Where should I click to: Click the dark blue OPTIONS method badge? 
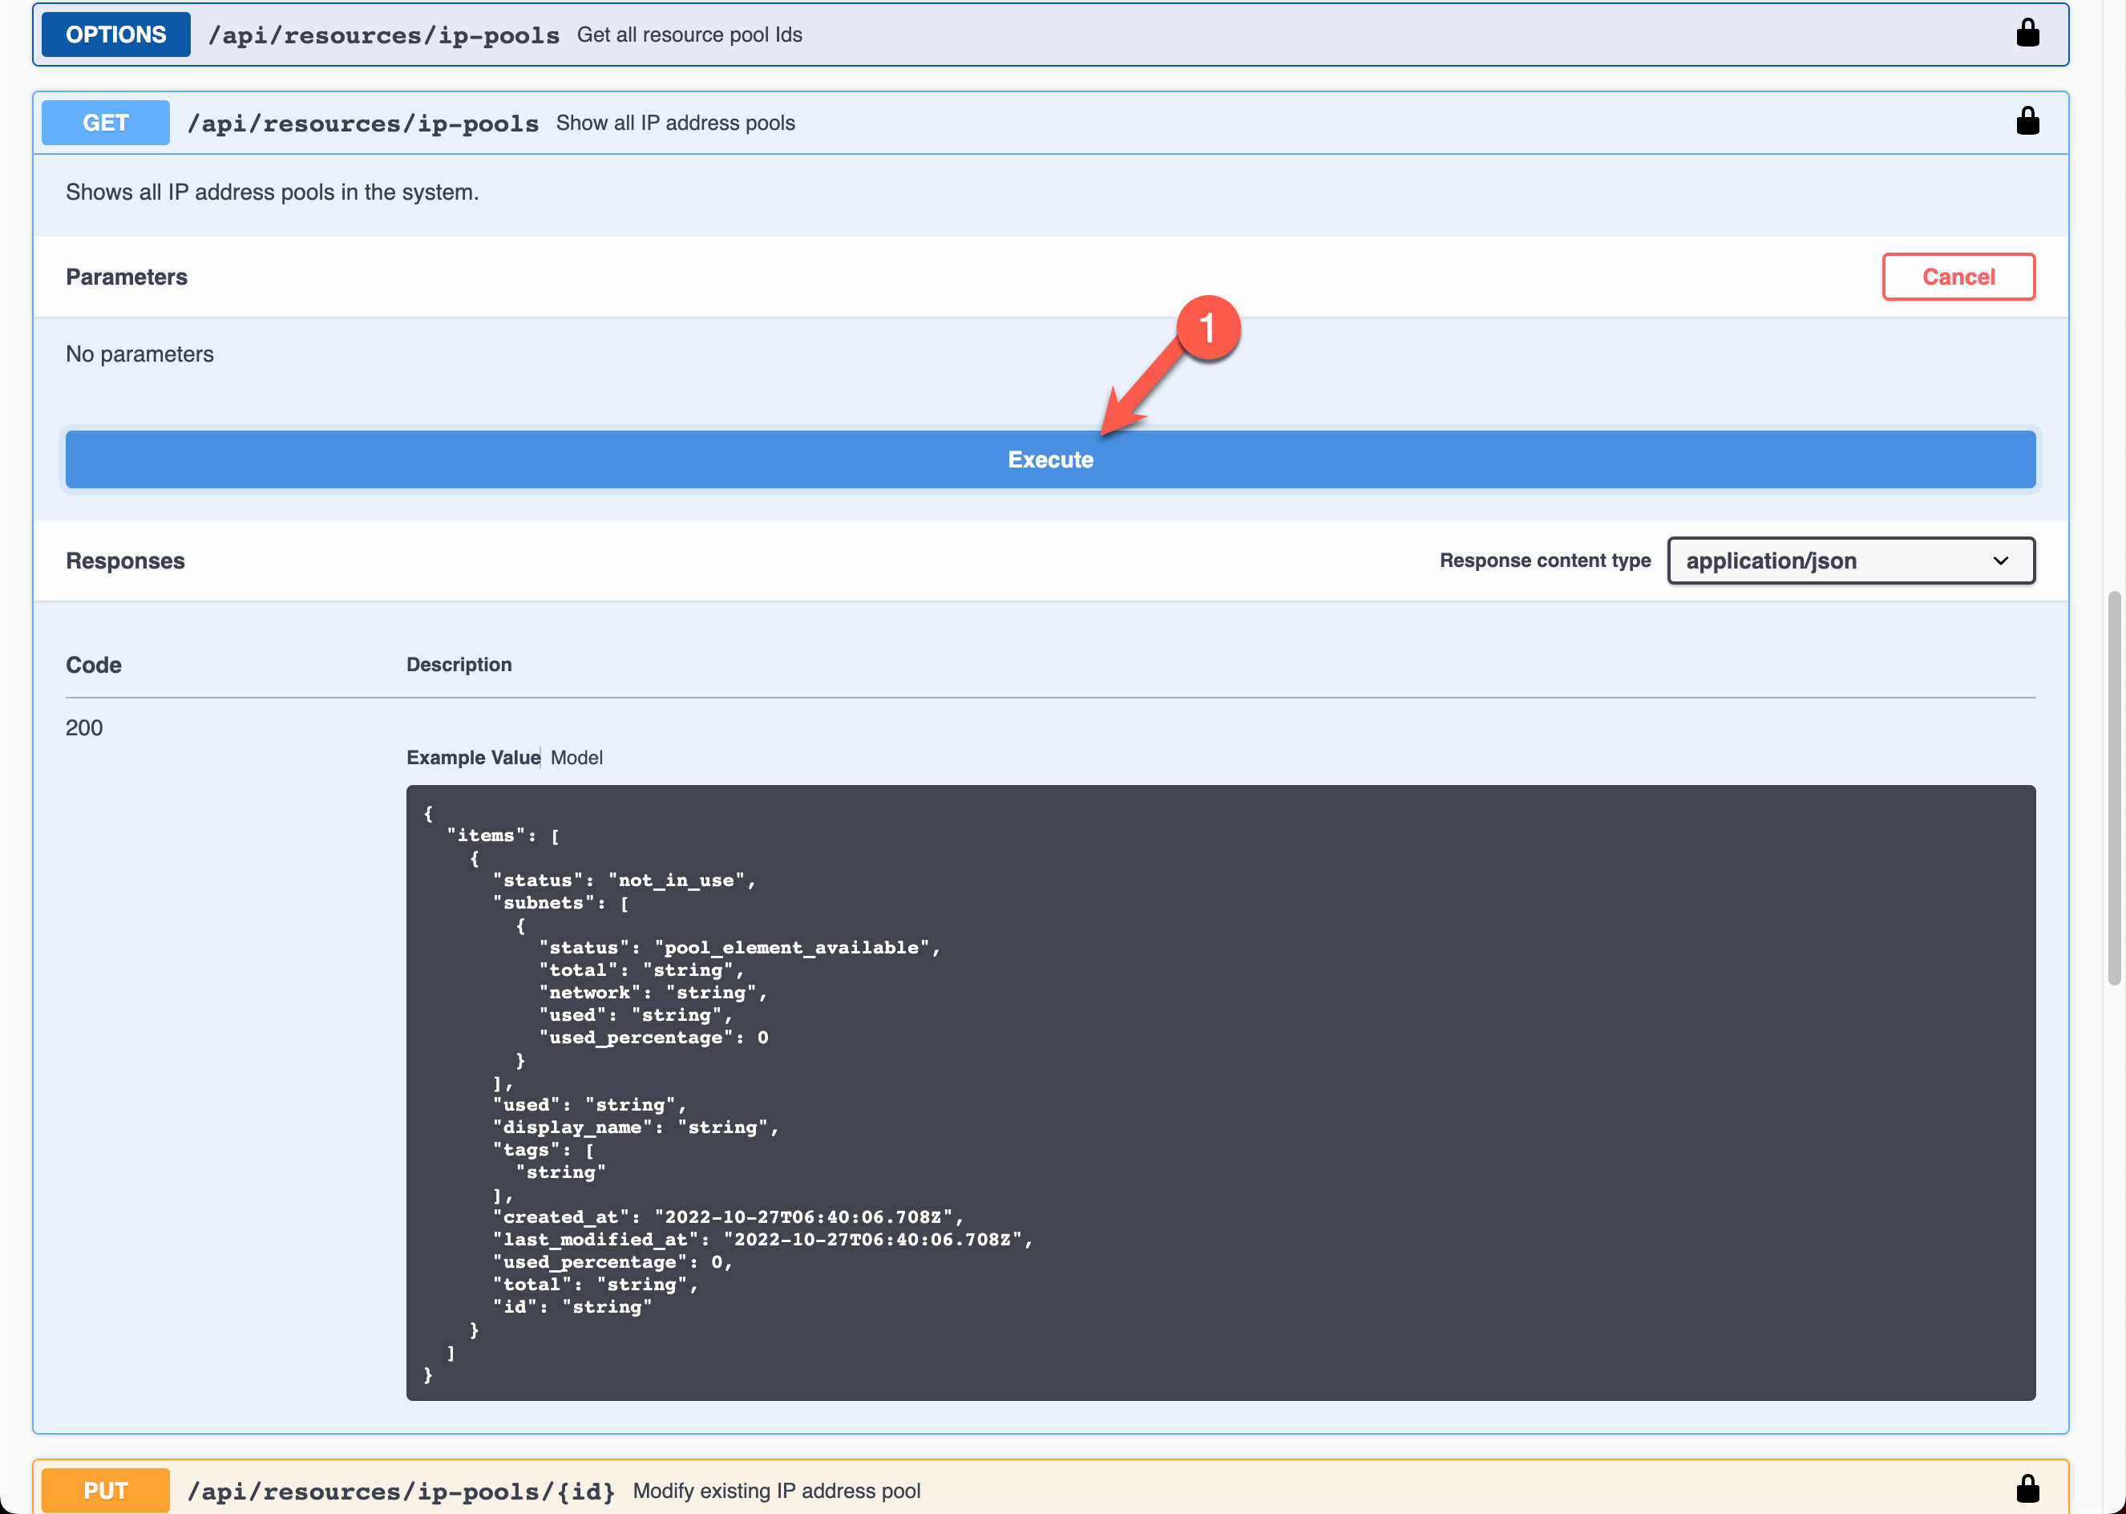tap(115, 34)
